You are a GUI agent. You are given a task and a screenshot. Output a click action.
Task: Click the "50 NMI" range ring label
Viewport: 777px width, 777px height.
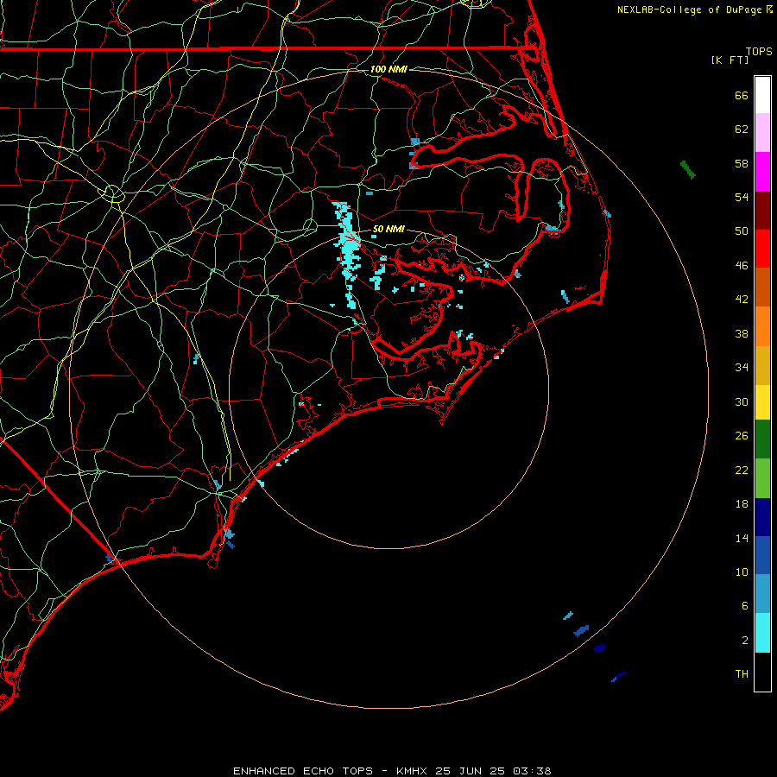point(388,229)
